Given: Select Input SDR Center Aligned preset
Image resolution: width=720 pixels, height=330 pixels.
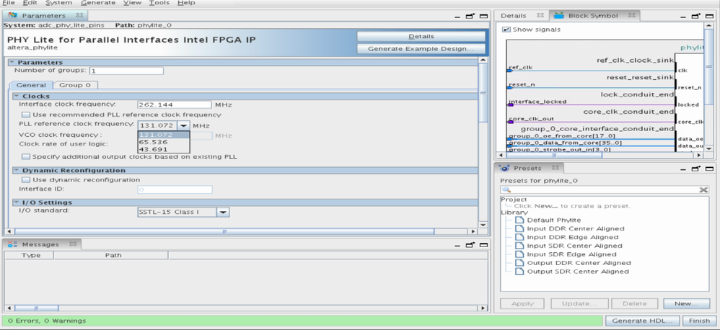Looking at the screenshot, I should click(x=574, y=246).
